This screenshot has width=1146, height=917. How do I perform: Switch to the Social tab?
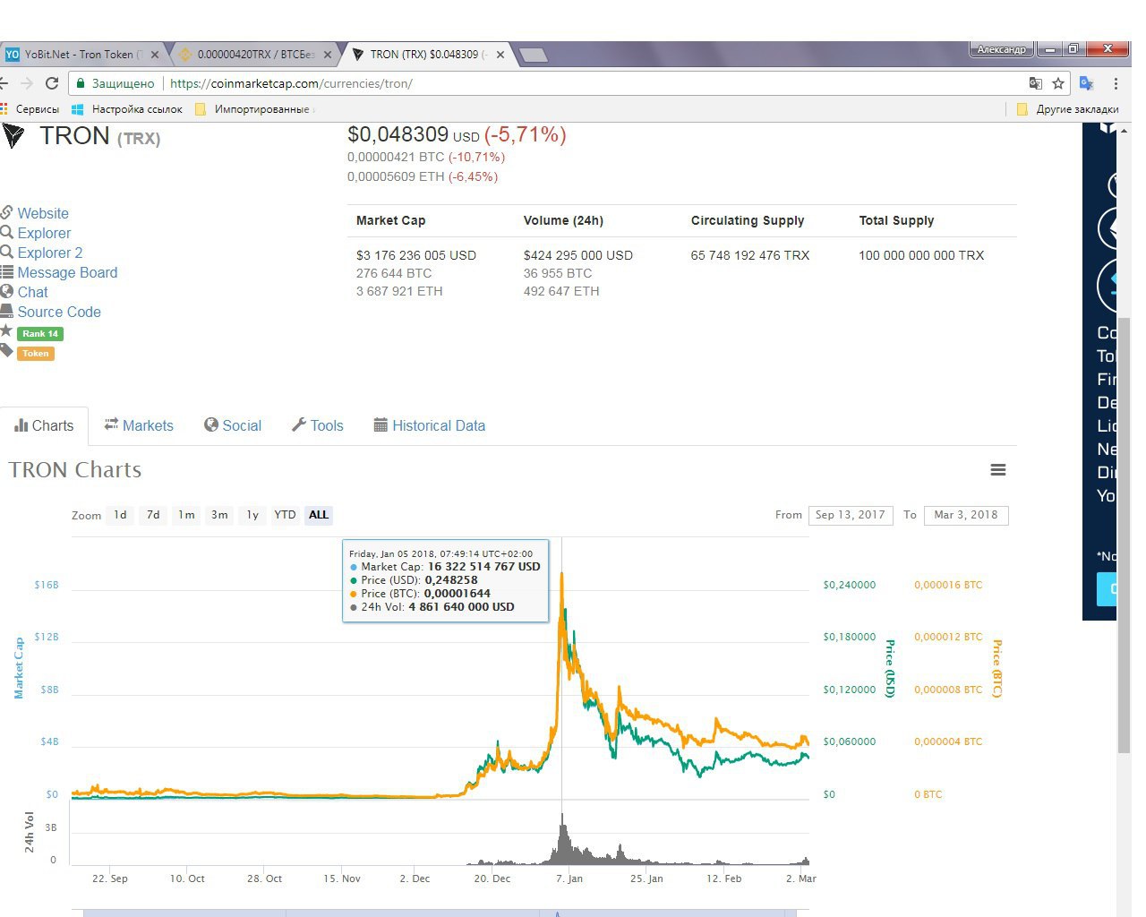(x=233, y=425)
